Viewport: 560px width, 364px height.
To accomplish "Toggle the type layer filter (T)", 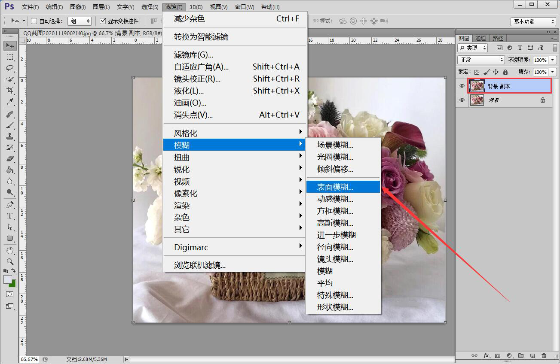I will (520, 48).
